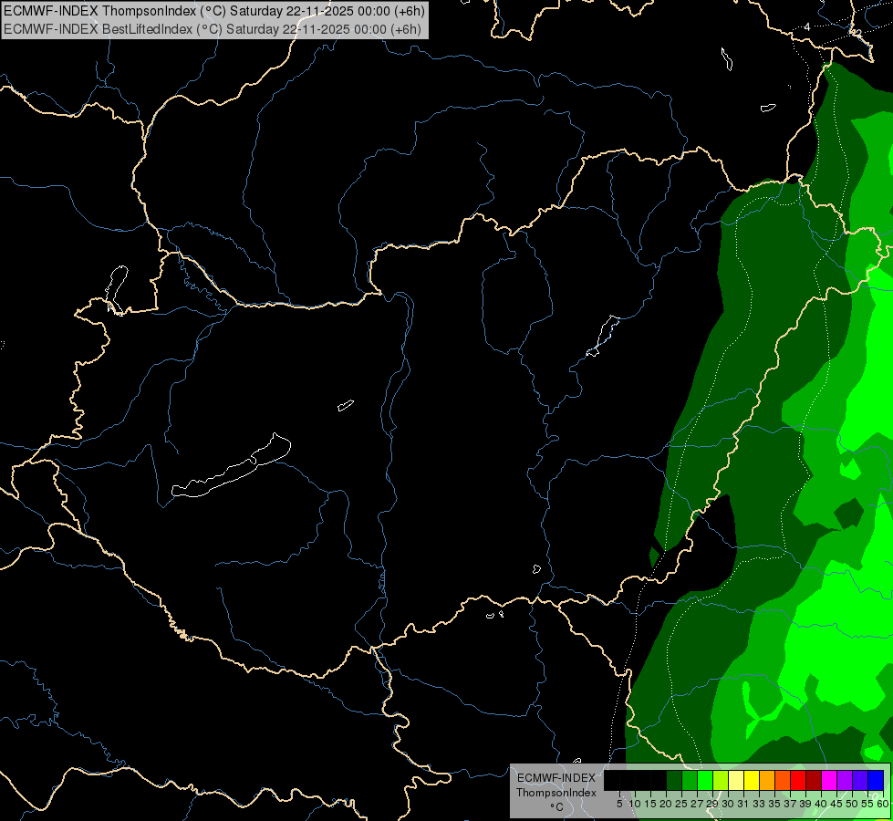Select the blue 55-60 legend swatch

coord(876,780)
